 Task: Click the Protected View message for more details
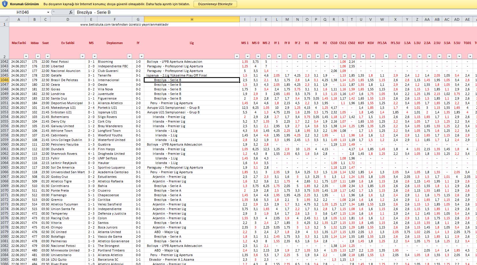(x=117, y=4)
